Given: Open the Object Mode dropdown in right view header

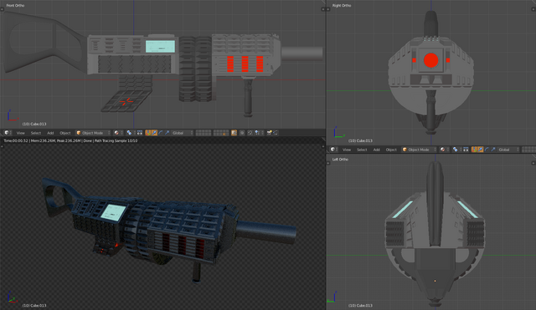Looking at the screenshot, I should pyautogui.click(x=419, y=150).
